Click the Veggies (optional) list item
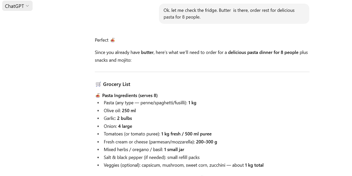The height and width of the screenshot is (176, 352). click(x=184, y=165)
